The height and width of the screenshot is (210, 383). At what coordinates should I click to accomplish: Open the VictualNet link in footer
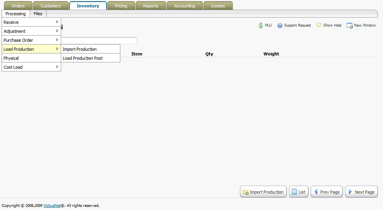tap(52, 206)
